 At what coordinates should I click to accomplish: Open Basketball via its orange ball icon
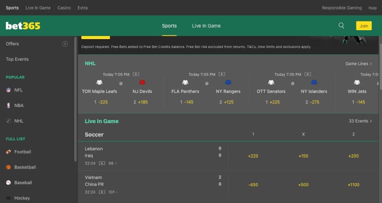click(8, 167)
